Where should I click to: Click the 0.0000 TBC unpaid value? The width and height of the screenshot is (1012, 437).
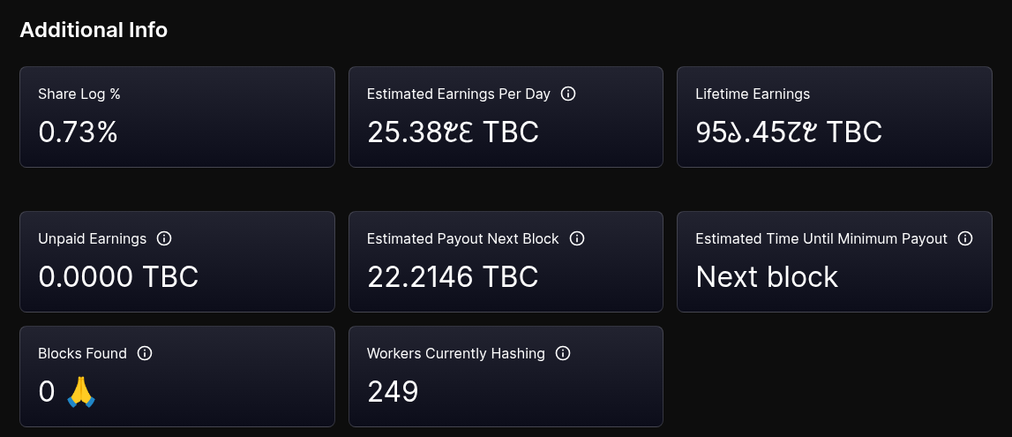118,277
